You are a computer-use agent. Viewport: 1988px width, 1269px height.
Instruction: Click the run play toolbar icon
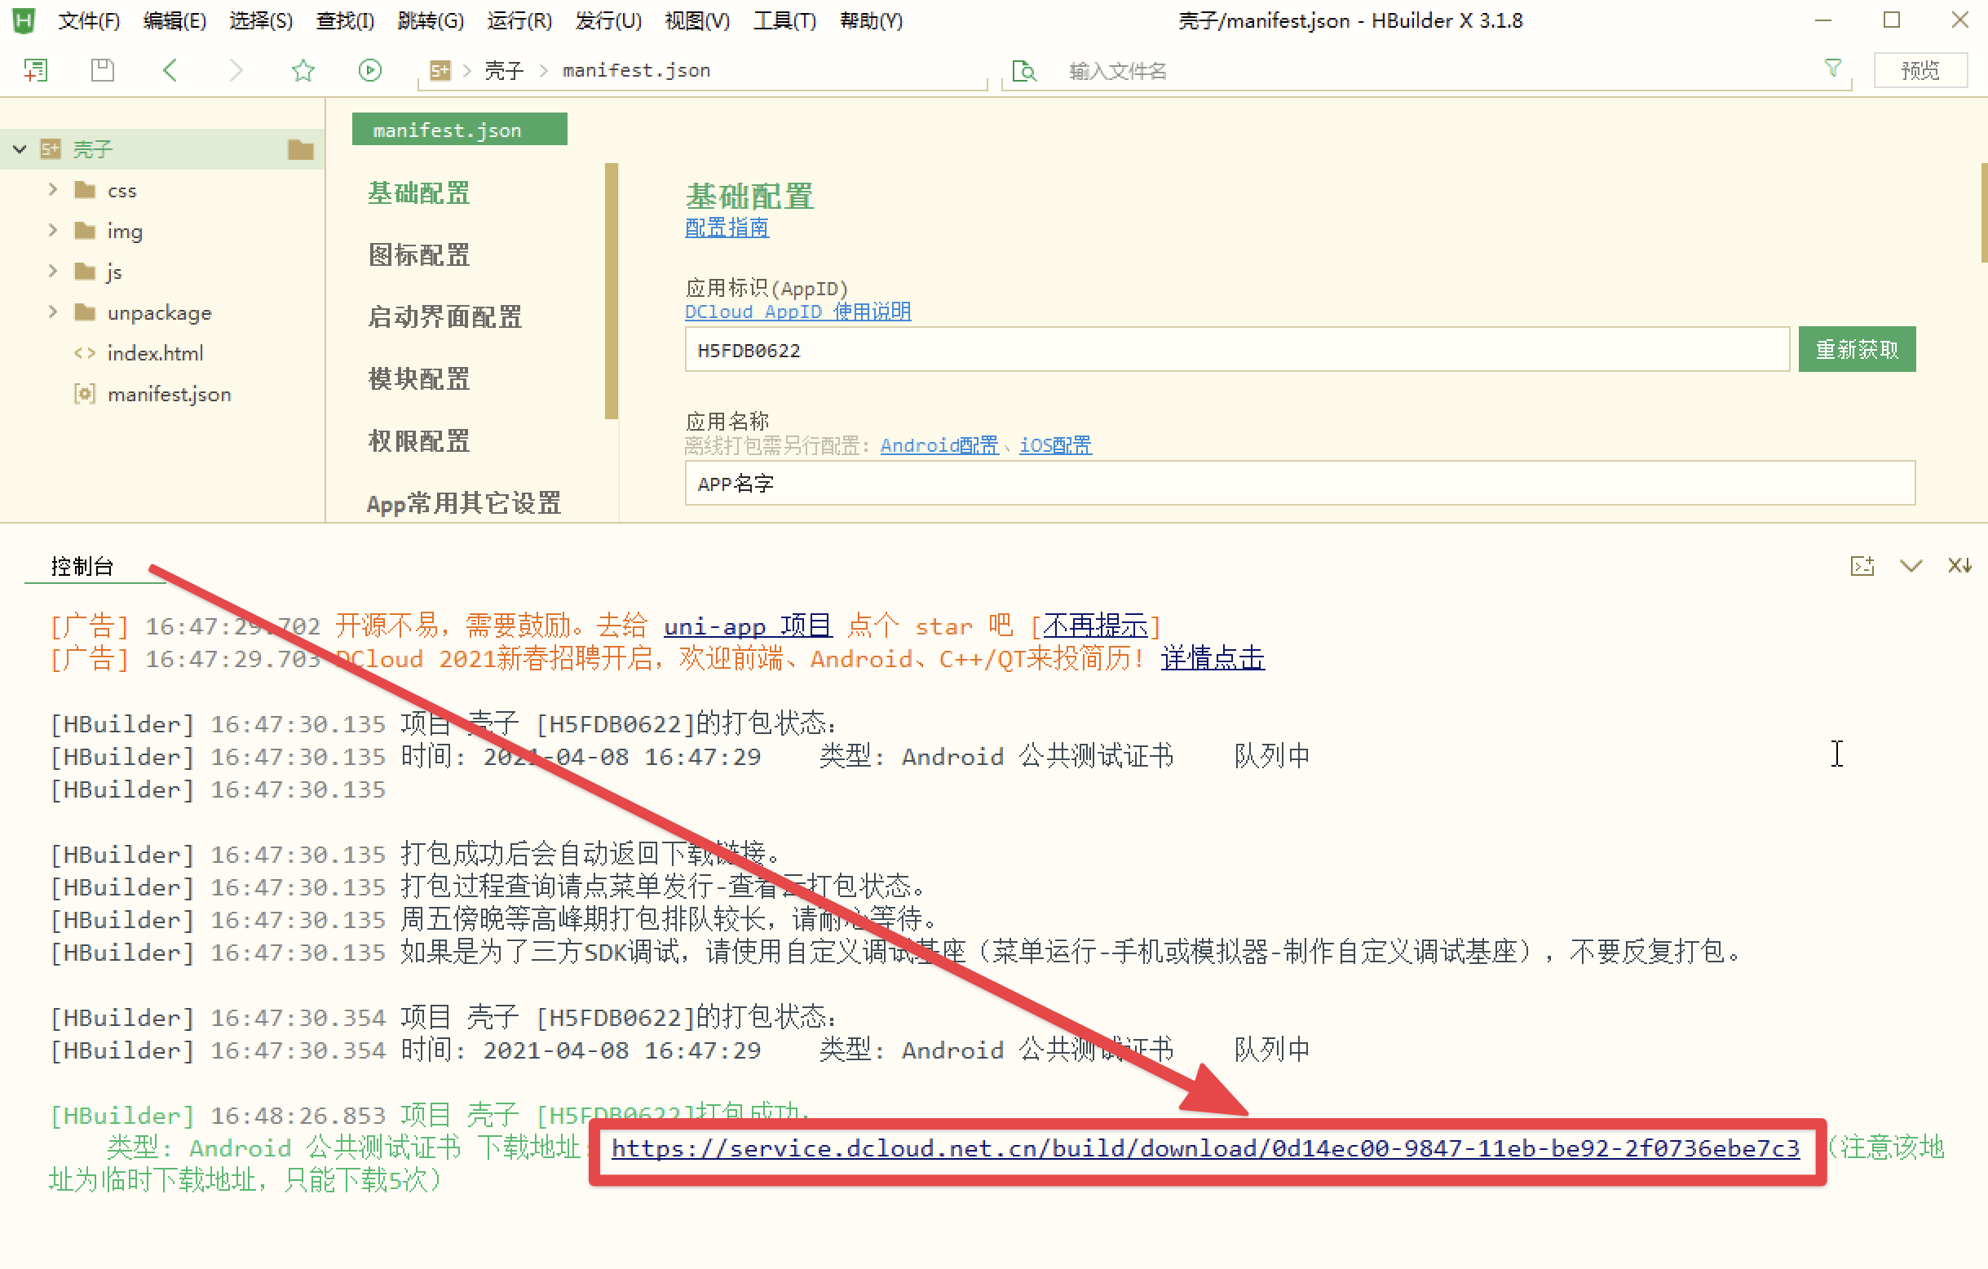pyautogui.click(x=370, y=70)
